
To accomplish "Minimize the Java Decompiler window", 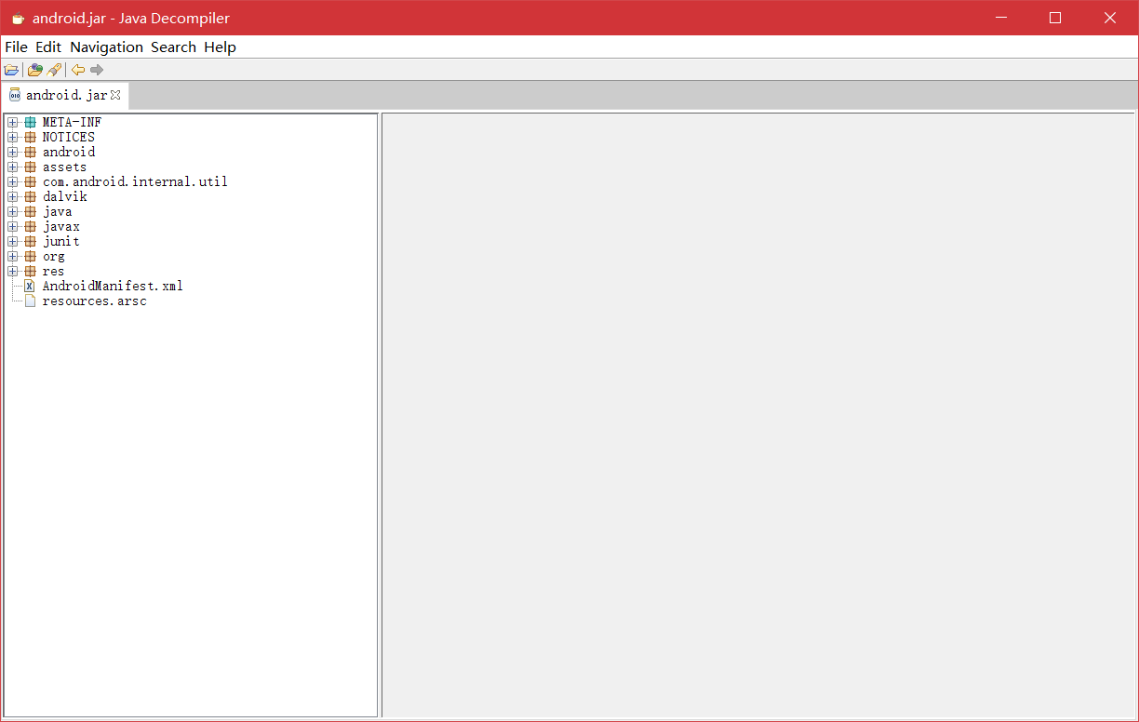I will pyautogui.click(x=1001, y=18).
